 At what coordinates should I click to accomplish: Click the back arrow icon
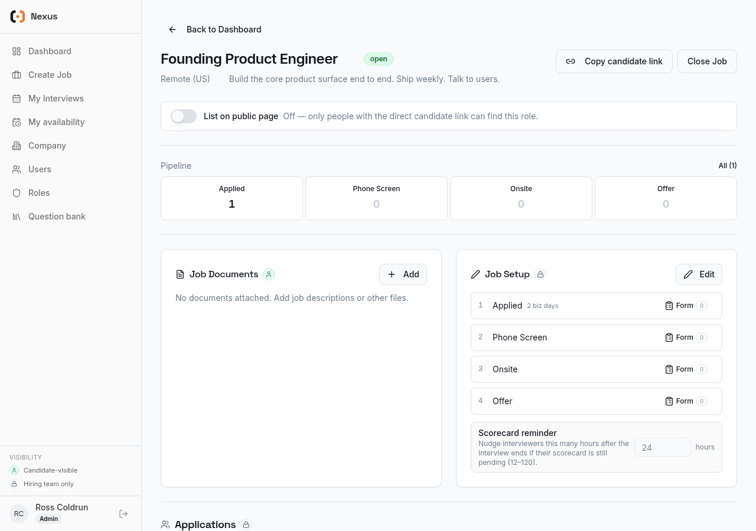point(172,29)
